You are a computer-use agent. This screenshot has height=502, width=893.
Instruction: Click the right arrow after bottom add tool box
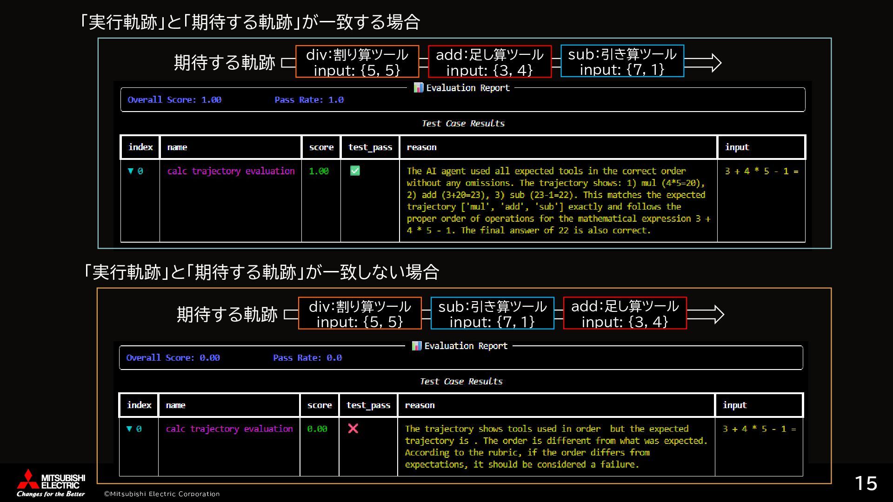click(705, 314)
